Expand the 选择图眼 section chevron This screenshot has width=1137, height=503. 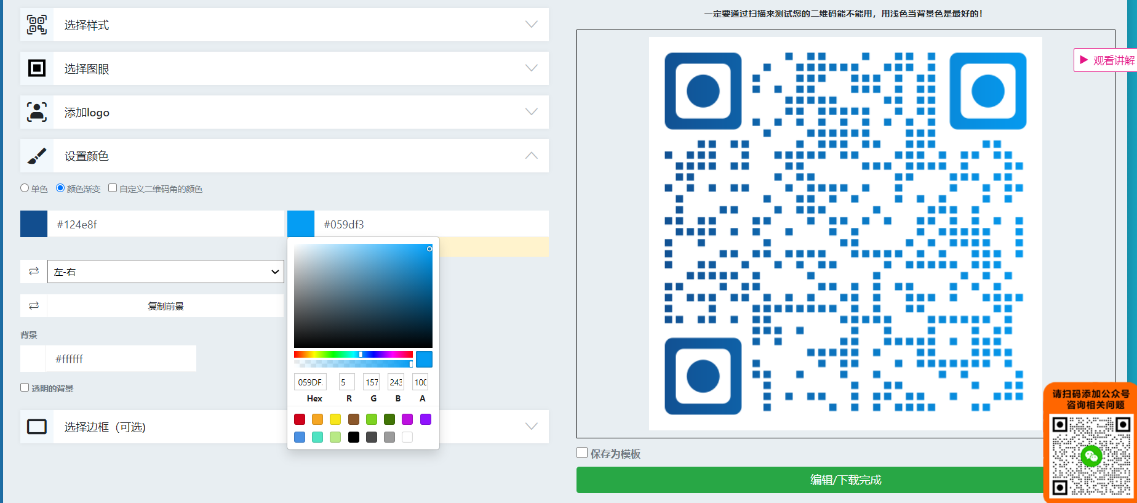click(x=532, y=68)
